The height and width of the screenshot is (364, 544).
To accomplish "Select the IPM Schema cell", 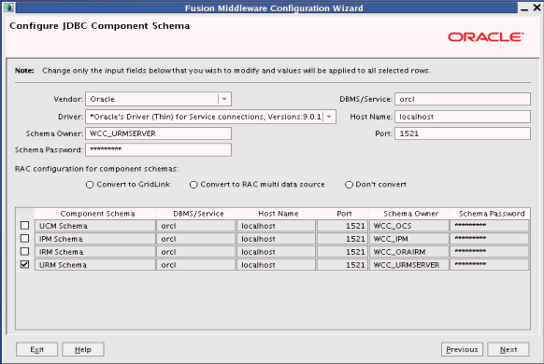I will pyautogui.click(x=95, y=239).
